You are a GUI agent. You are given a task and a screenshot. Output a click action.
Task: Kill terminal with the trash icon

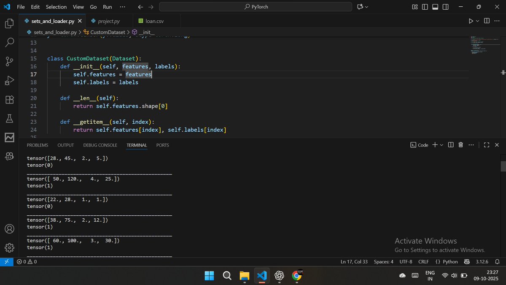tap(460, 145)
